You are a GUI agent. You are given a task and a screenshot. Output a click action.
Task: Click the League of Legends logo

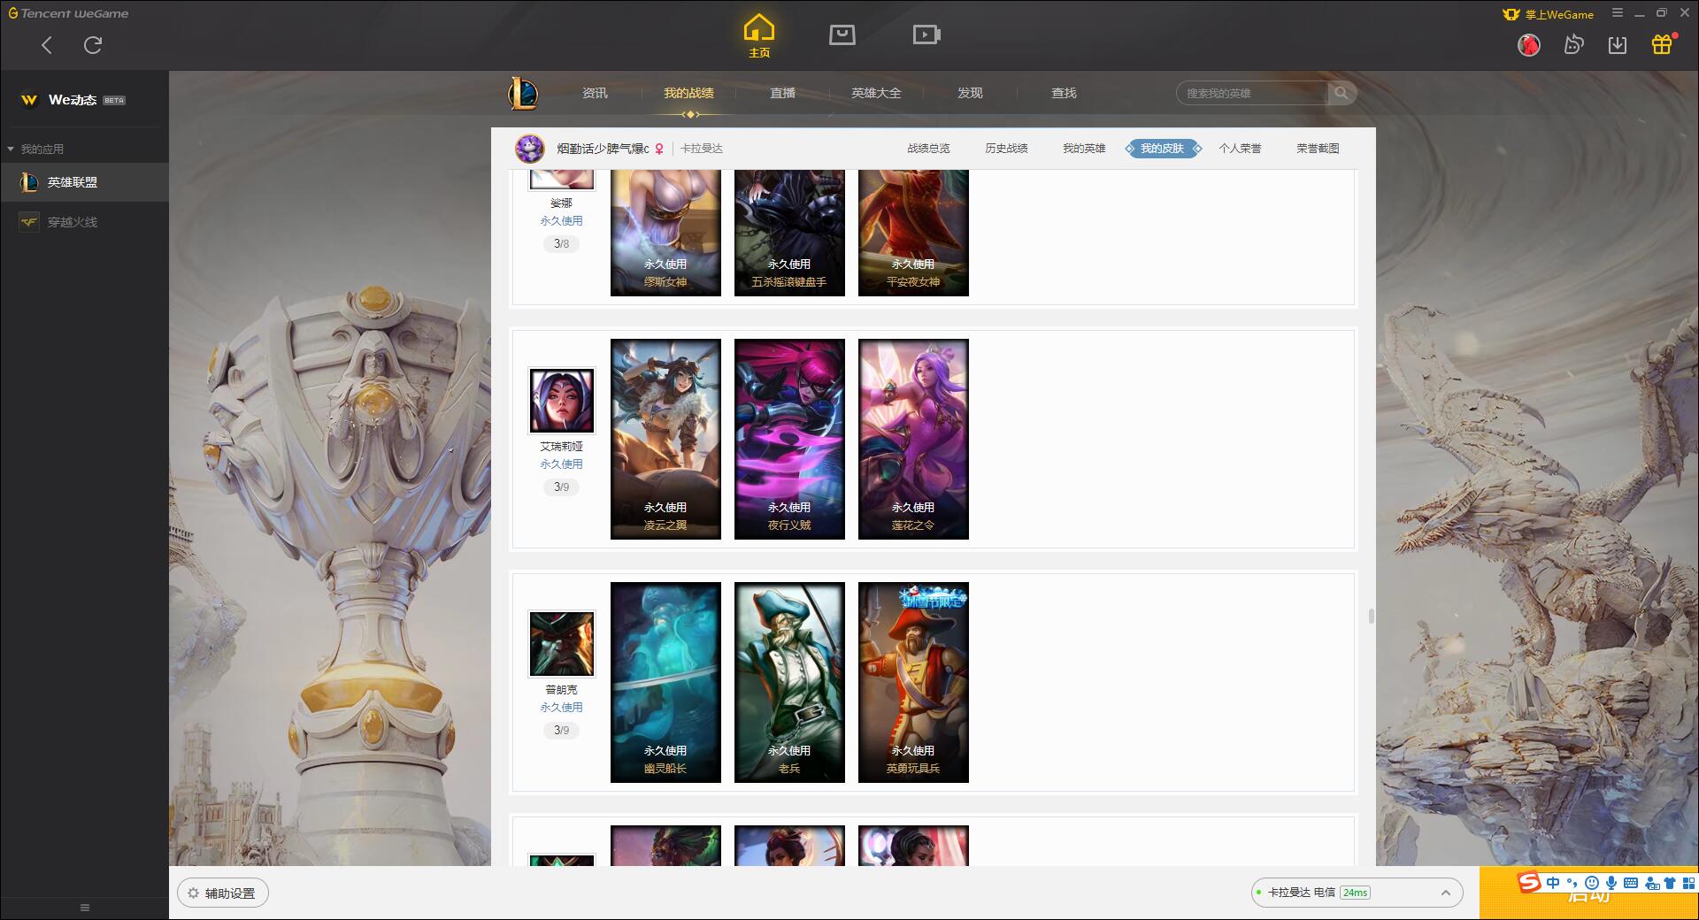pos(523,93)
